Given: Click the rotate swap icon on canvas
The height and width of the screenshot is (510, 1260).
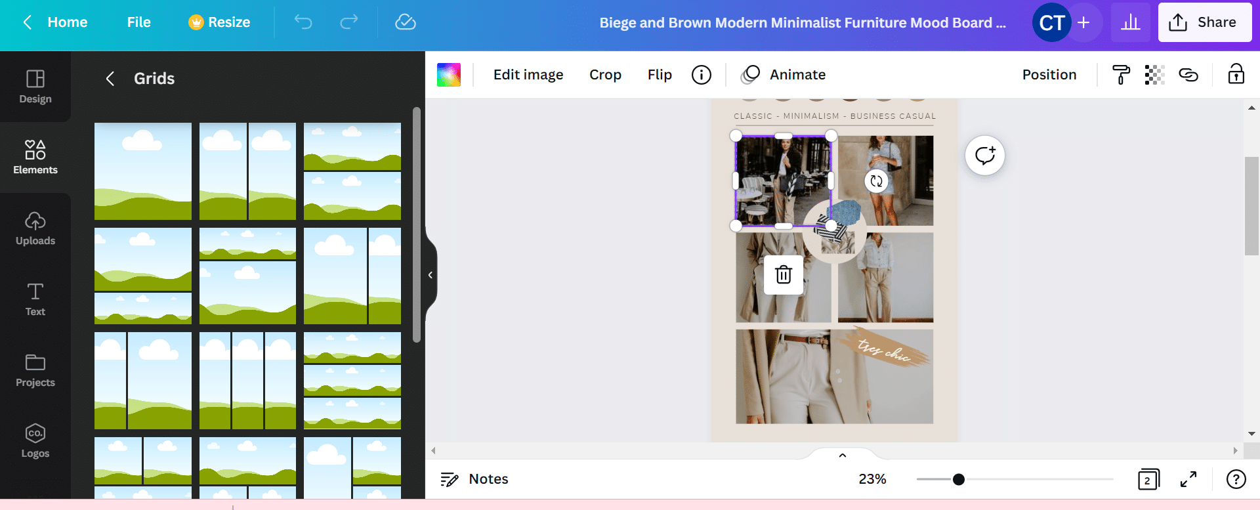Looking at the screenshot, I should click(876, 181).
